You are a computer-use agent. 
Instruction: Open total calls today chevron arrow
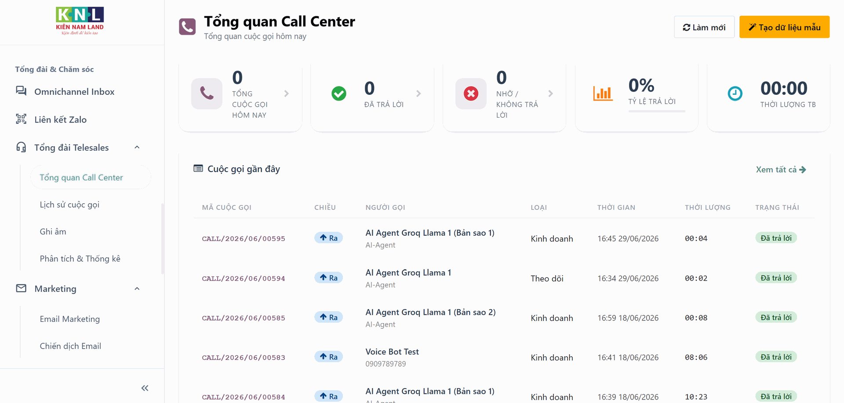287,94
